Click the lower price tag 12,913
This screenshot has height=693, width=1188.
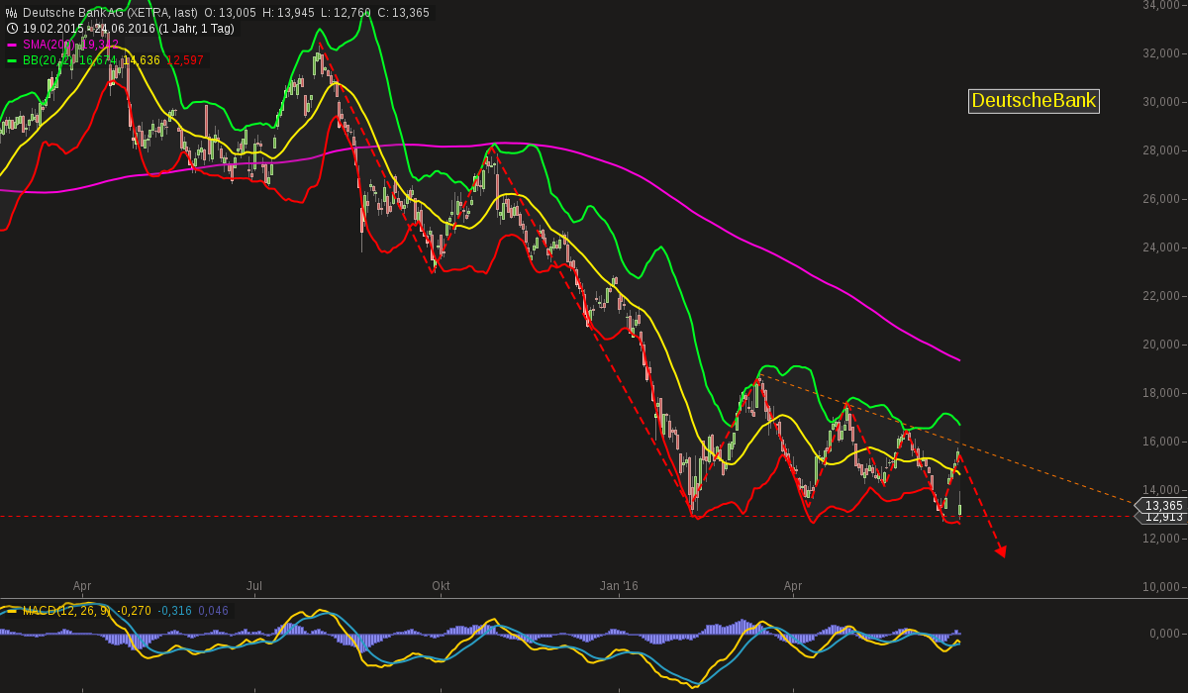[x=1162, y=517]
